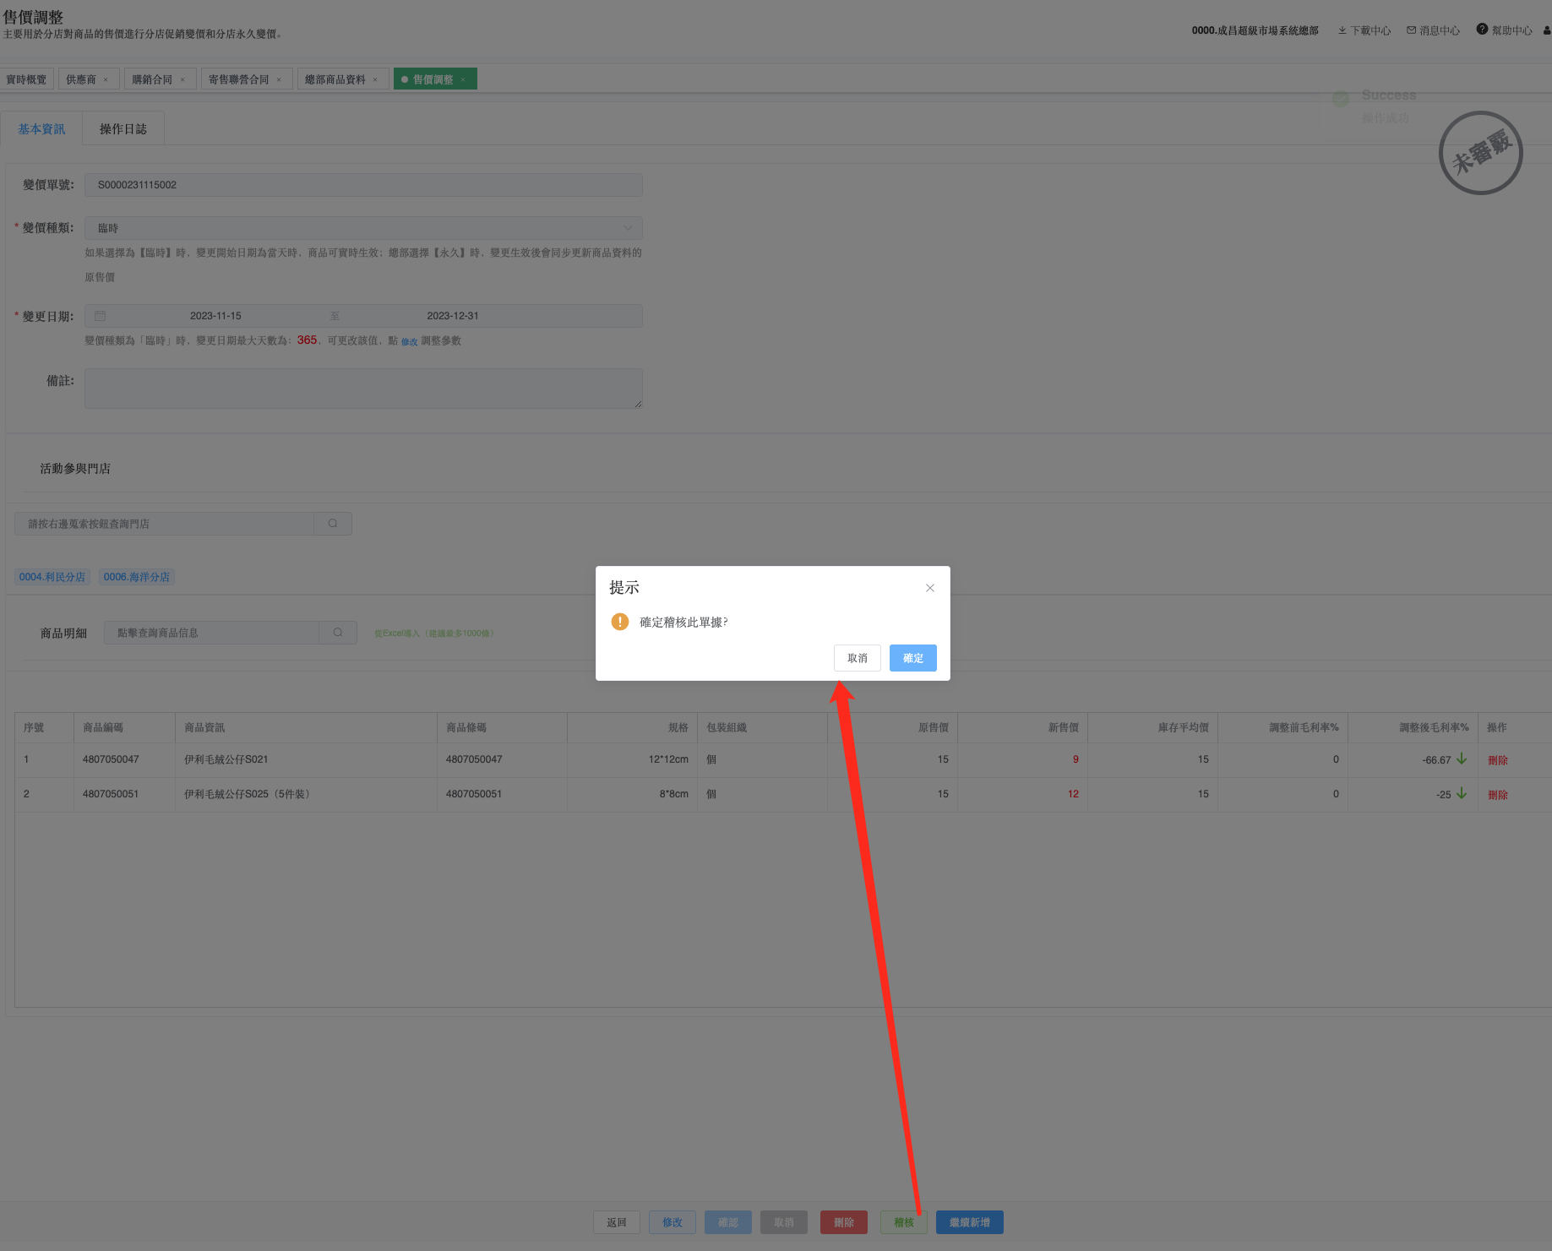Click the 返回 button
Image resolution: width=1552 pixels, height=1251 pixels.
617,1222
